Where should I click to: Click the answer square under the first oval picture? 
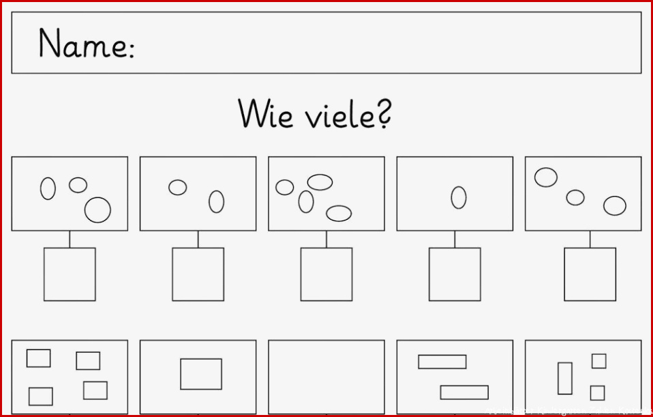click(x=70, y=274)
